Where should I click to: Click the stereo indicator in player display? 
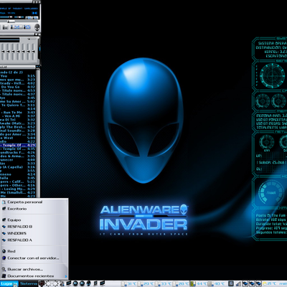coord(35,13)
